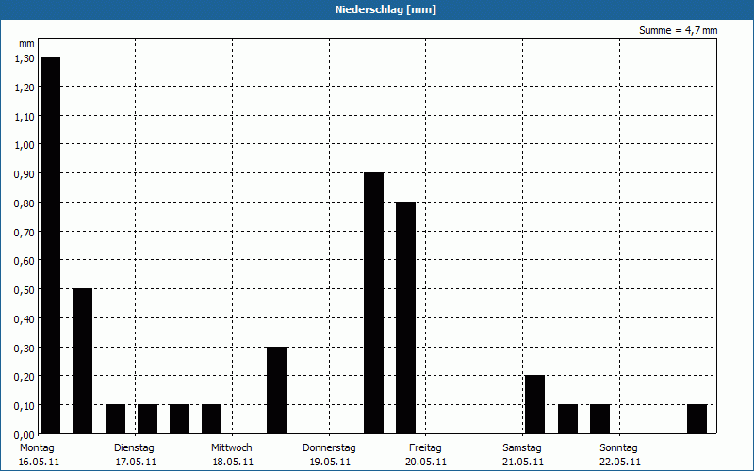Viewport: 754px width, 471px height.
Task: Click the date 17.05.11
Action: click(x=136, y=463)
